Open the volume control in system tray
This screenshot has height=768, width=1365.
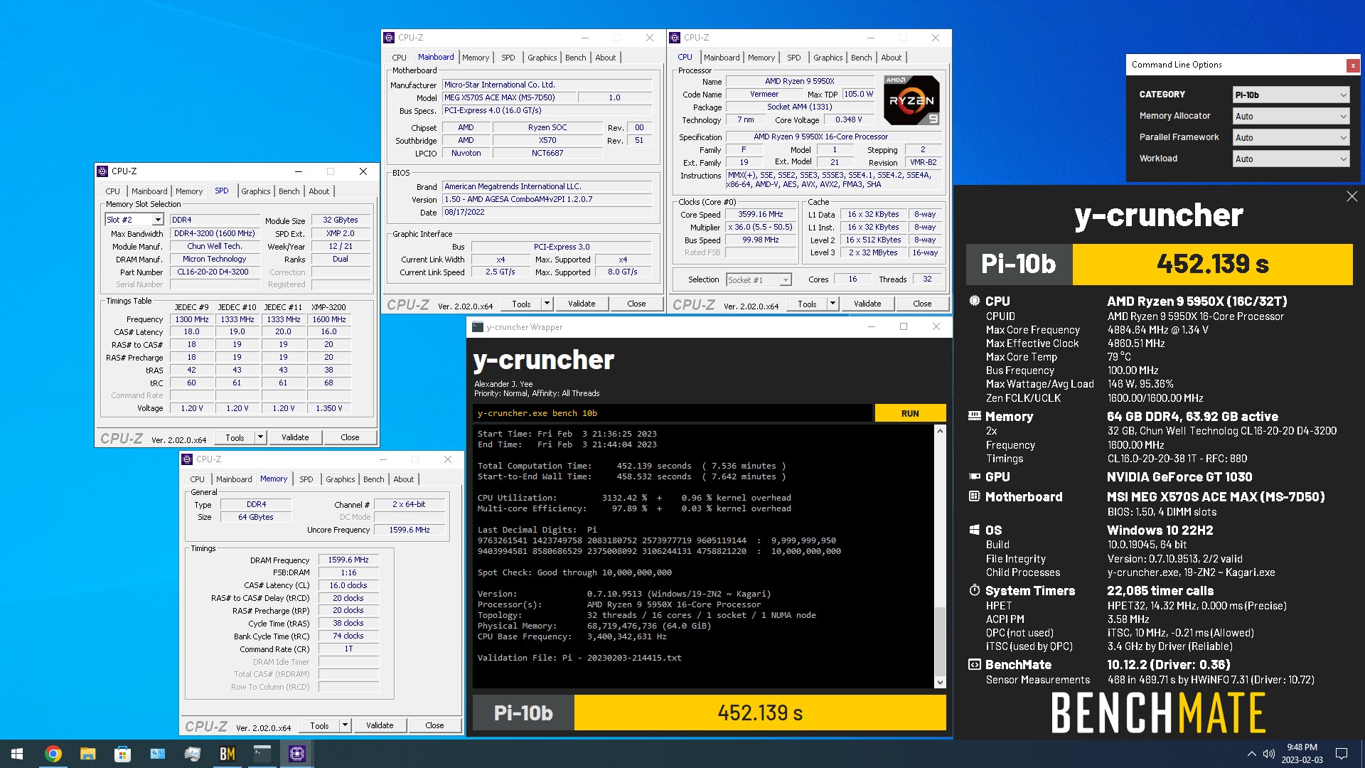point(1268,754)
